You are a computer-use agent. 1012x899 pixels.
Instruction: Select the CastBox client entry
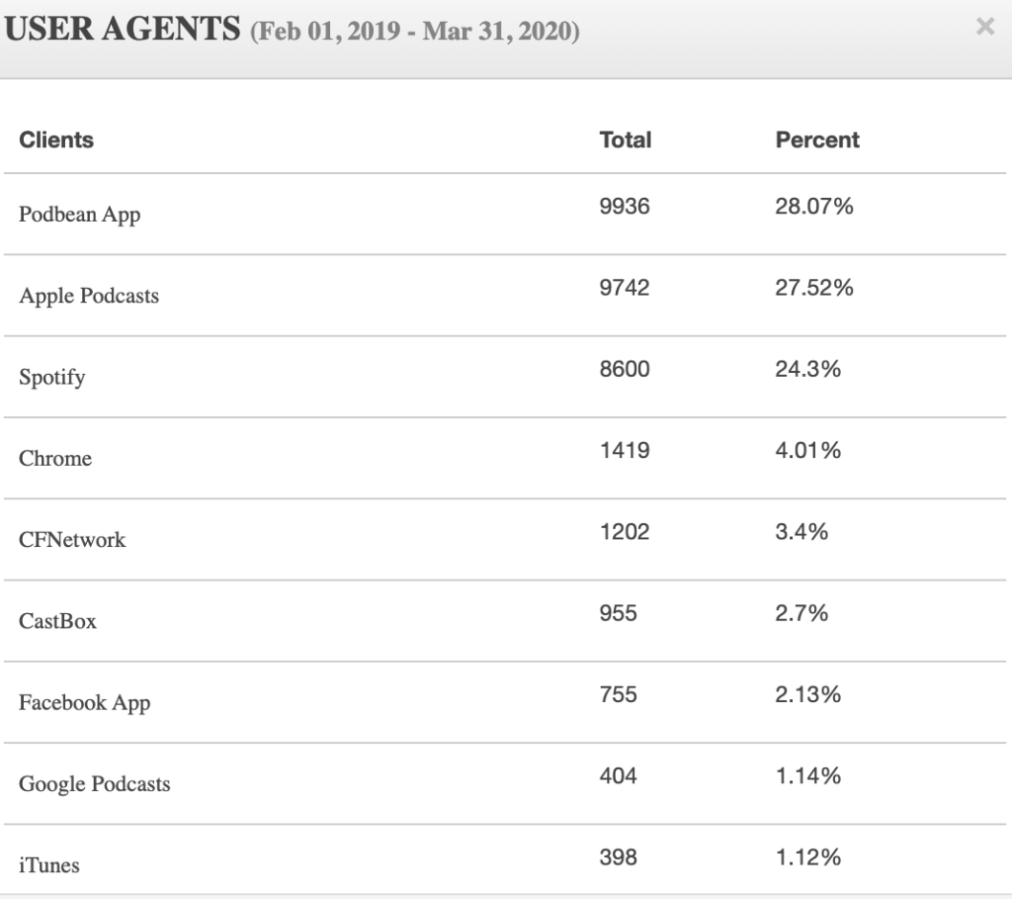point(57,621)
